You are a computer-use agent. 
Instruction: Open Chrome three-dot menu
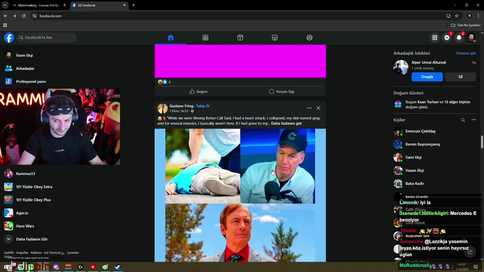[479, 16]
